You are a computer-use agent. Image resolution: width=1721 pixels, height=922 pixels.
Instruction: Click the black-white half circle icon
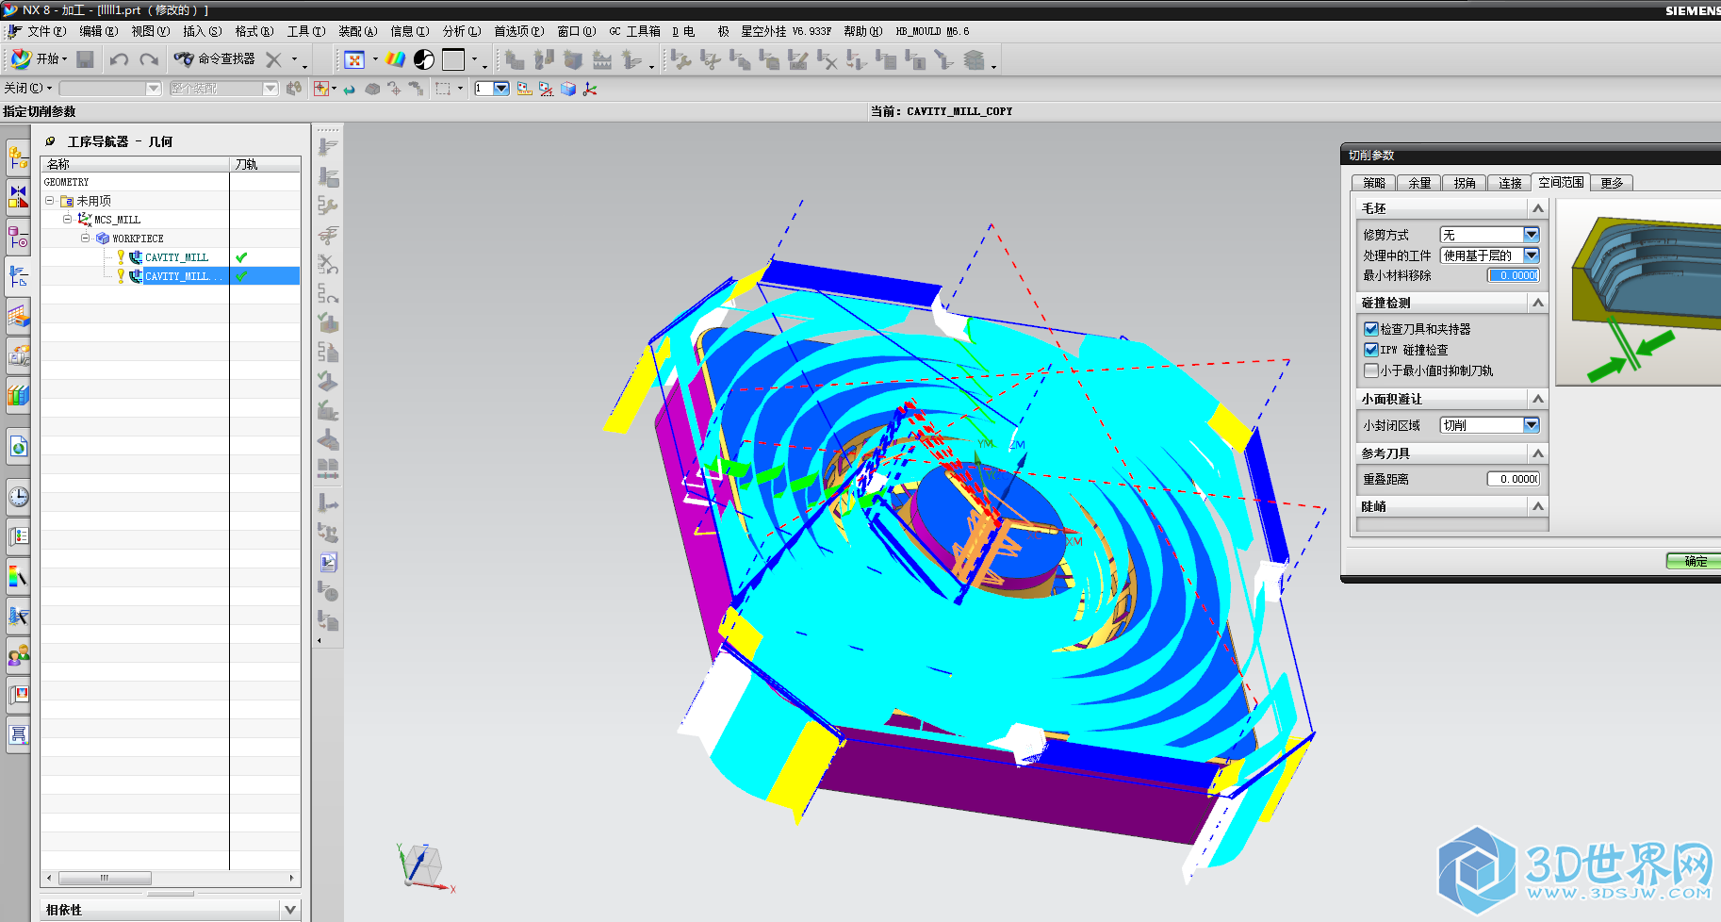tap(424, 59)
